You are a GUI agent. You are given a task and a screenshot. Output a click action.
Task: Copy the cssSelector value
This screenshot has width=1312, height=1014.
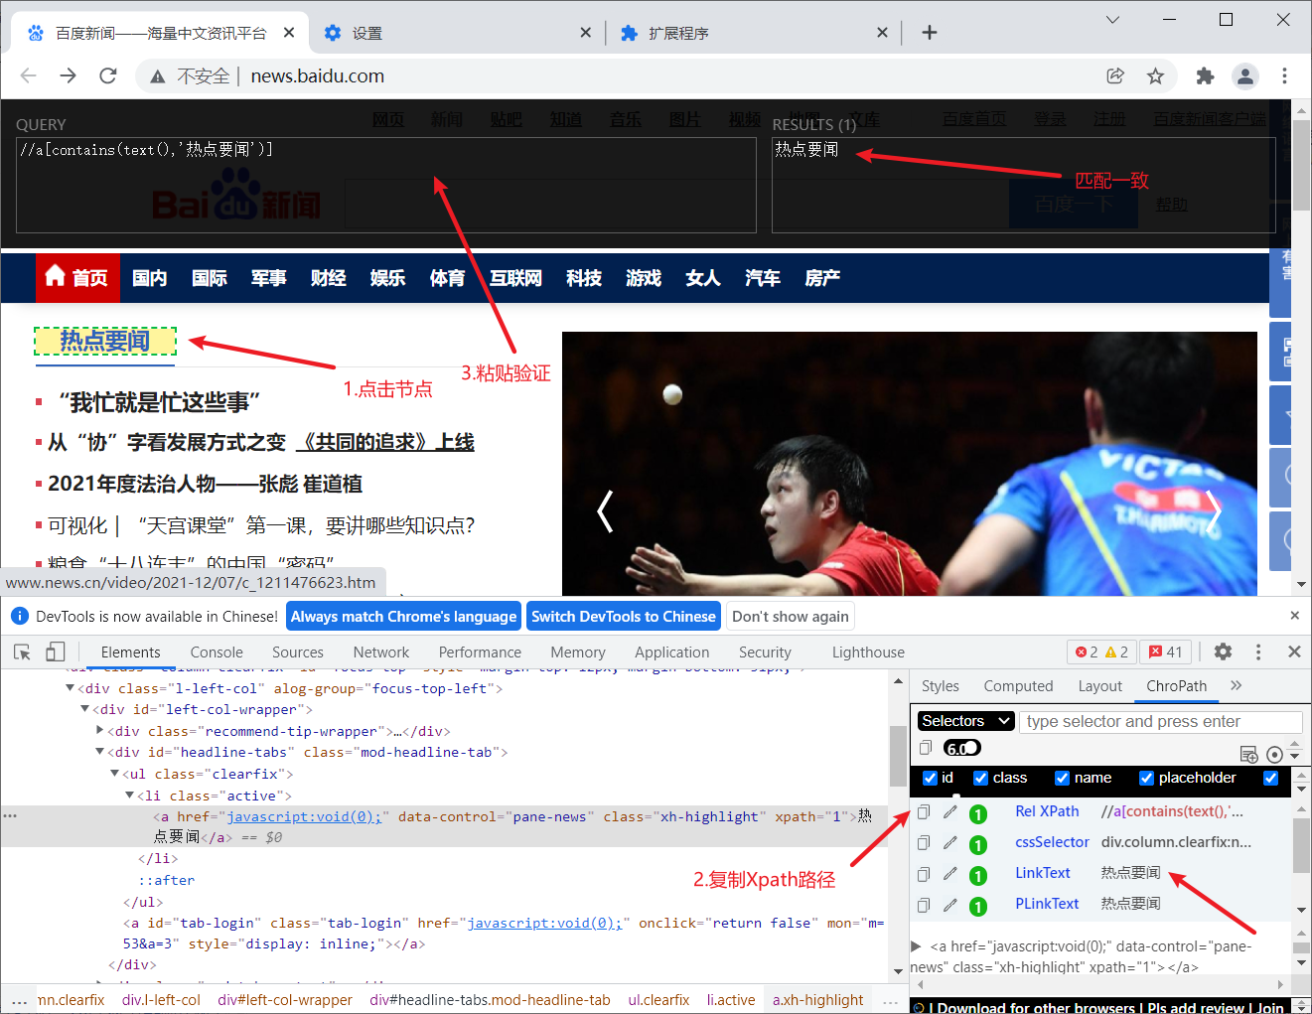pyautogui.click(x=924, y=843)
